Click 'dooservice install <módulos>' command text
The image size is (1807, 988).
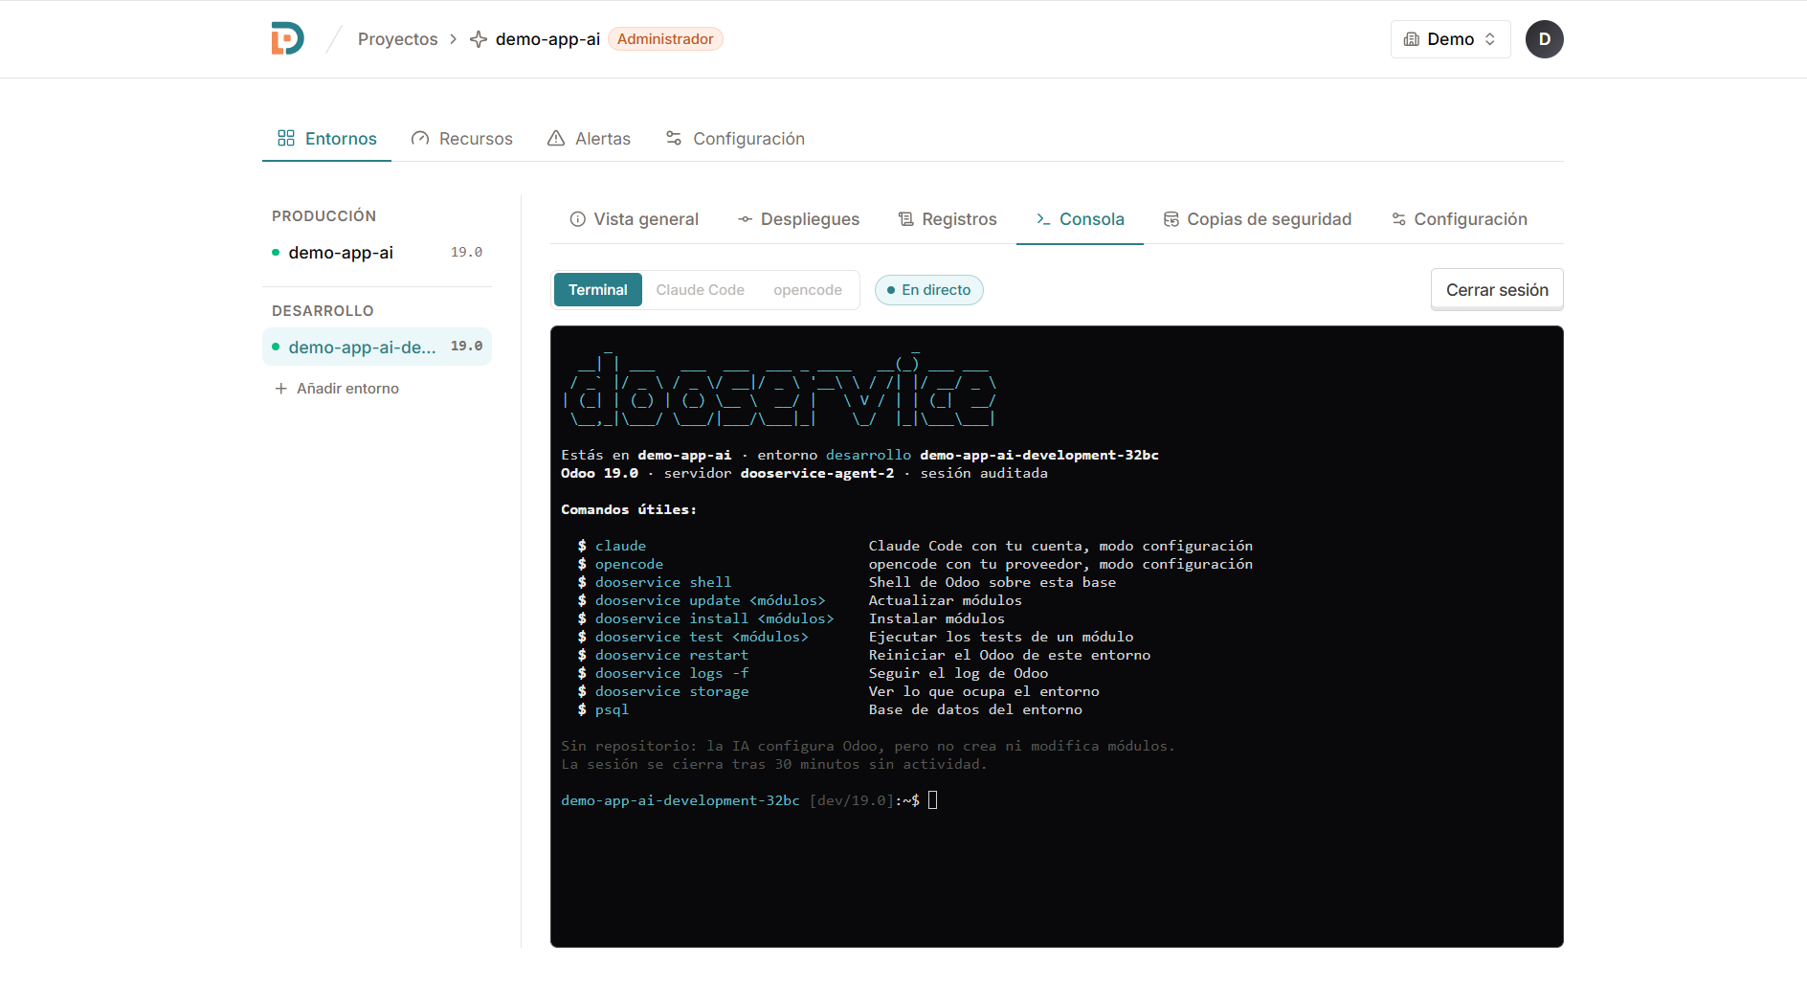click(714, 618)
